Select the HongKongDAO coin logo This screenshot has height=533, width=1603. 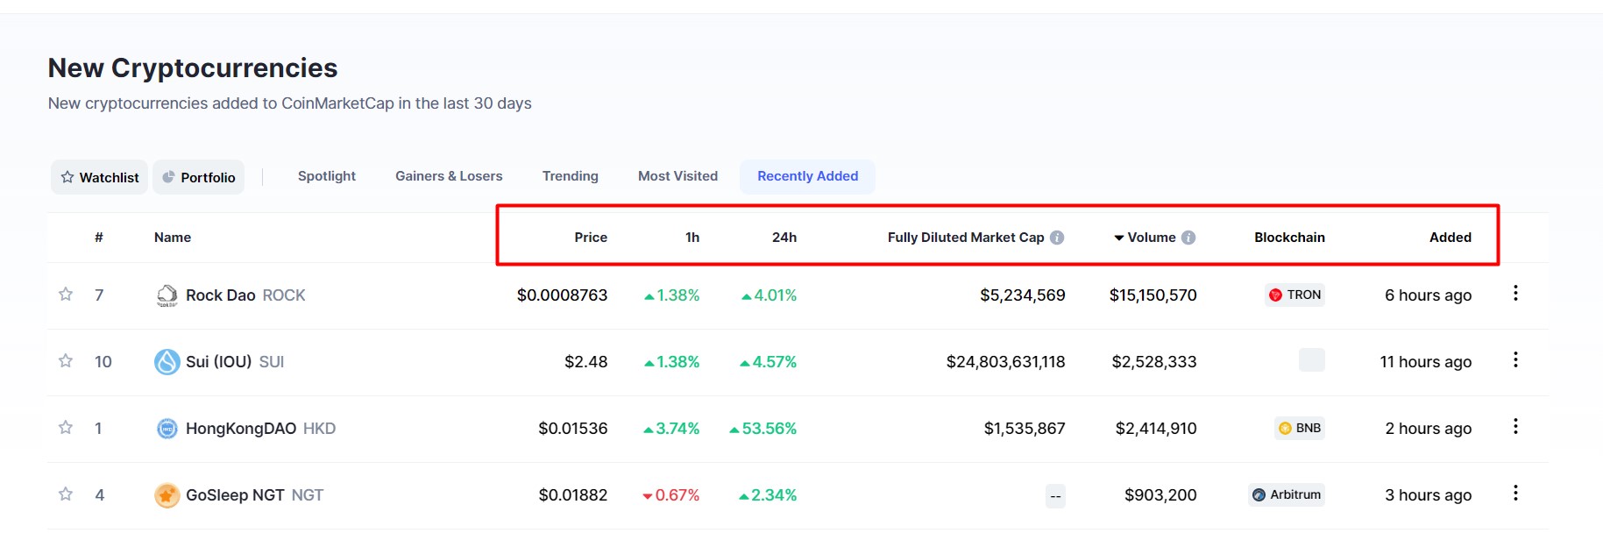click(x=167, y=428)
